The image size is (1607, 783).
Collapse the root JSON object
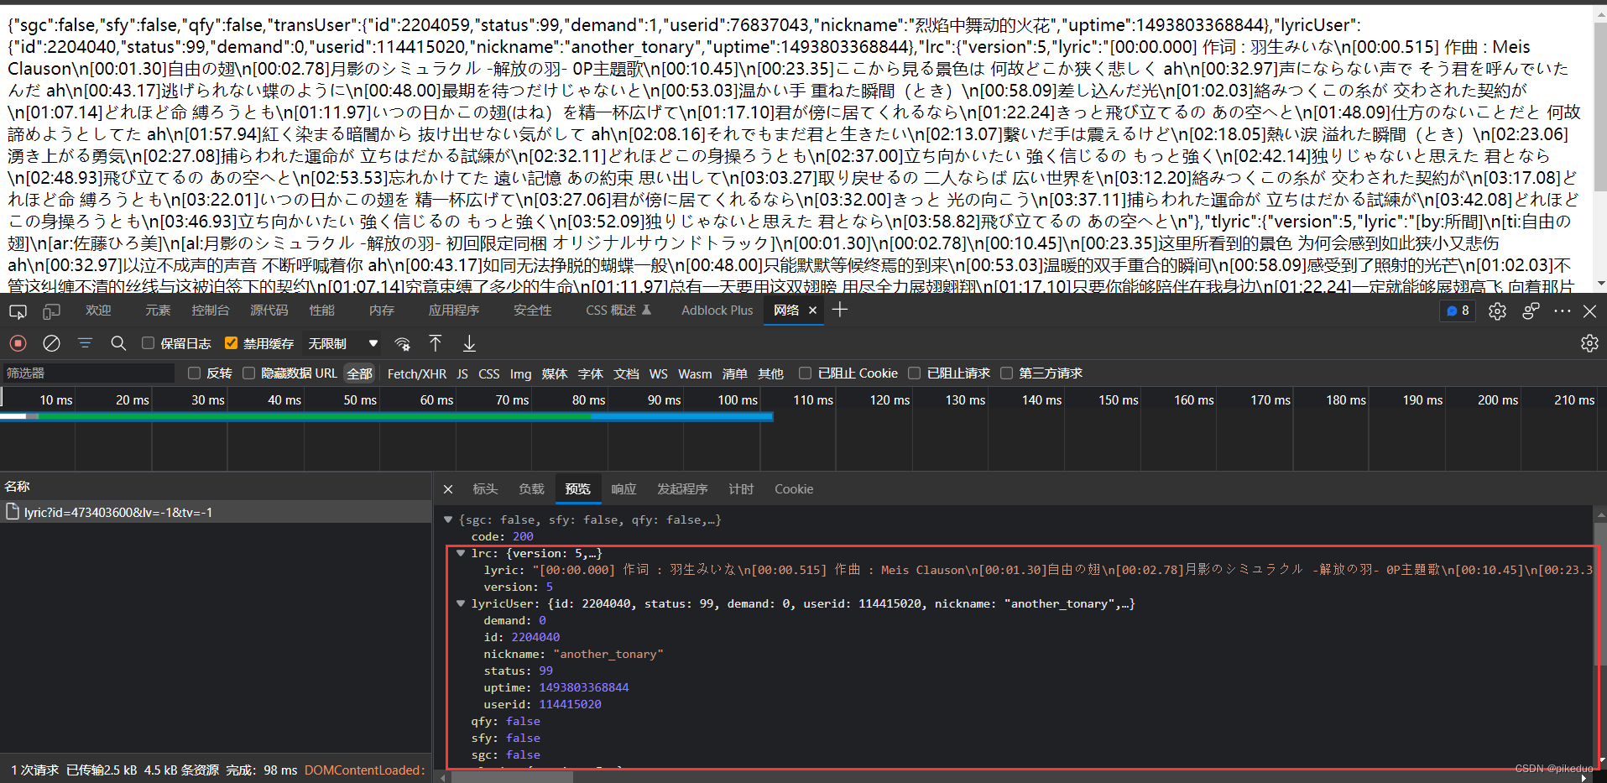tap(448, 520)
